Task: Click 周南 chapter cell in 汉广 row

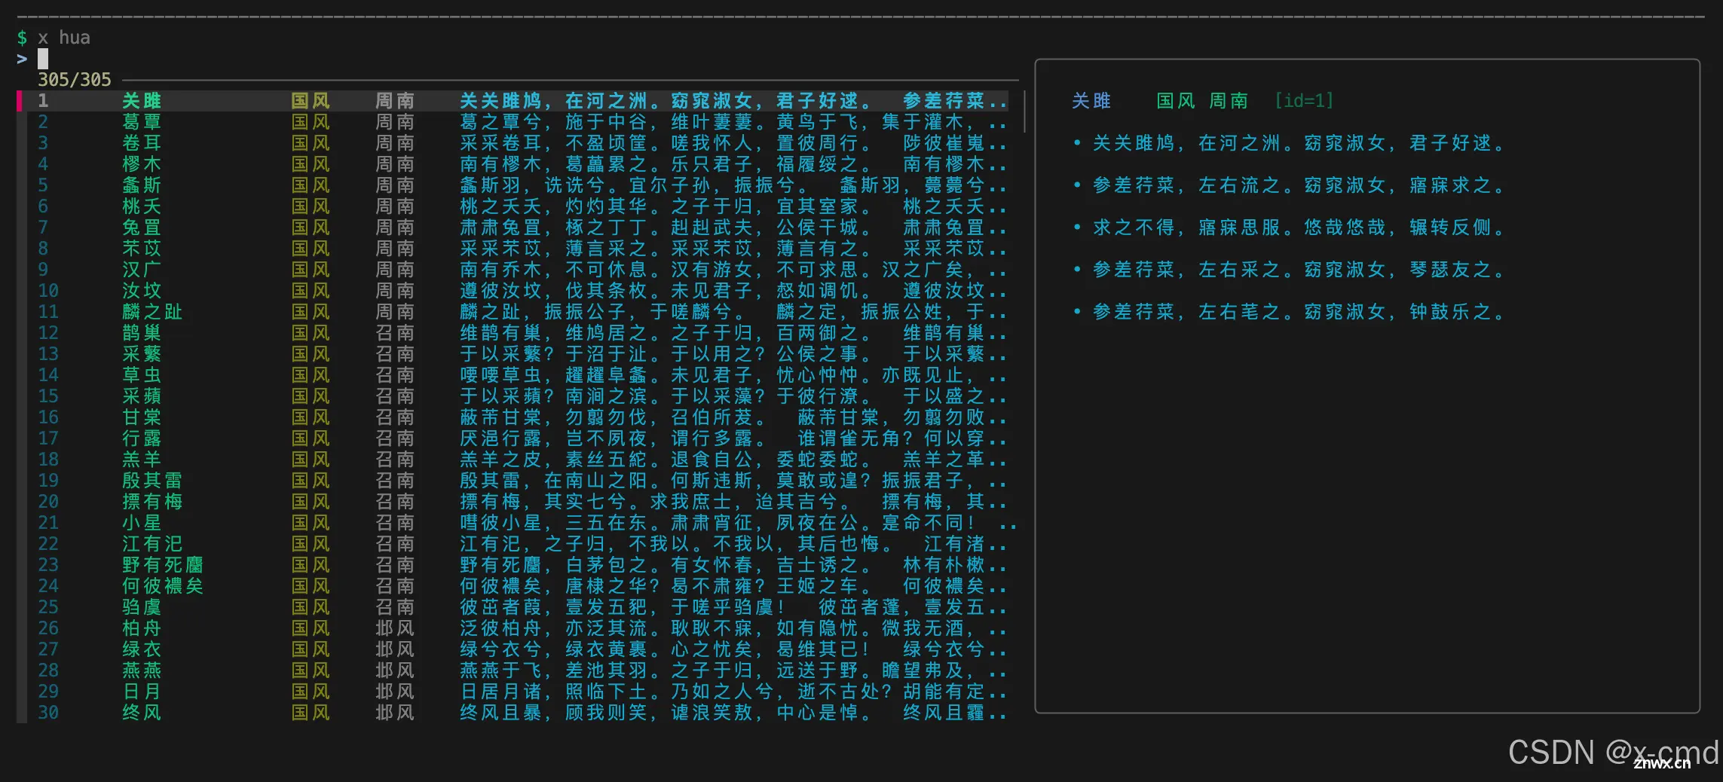Action: [395, 270]
